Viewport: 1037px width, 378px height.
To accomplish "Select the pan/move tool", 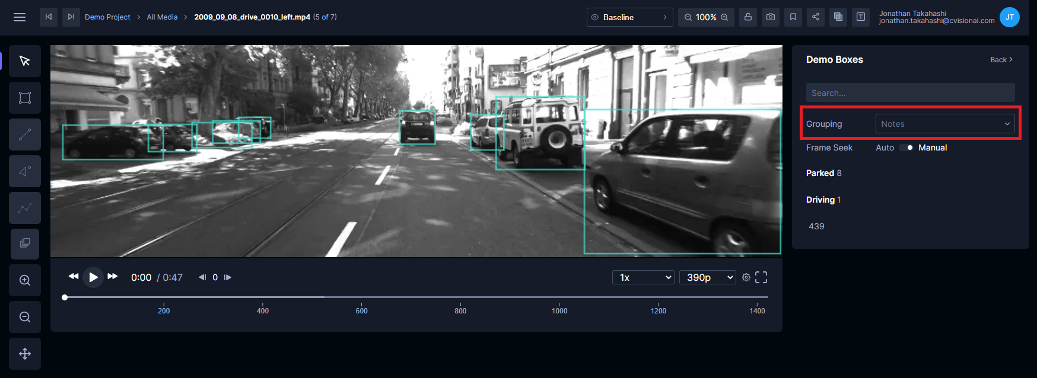I will [25, 354].
